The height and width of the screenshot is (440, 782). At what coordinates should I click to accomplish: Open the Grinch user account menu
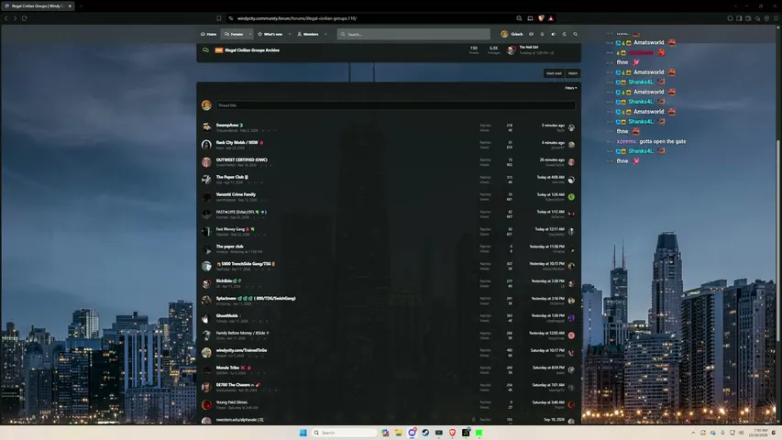[512, 34]
